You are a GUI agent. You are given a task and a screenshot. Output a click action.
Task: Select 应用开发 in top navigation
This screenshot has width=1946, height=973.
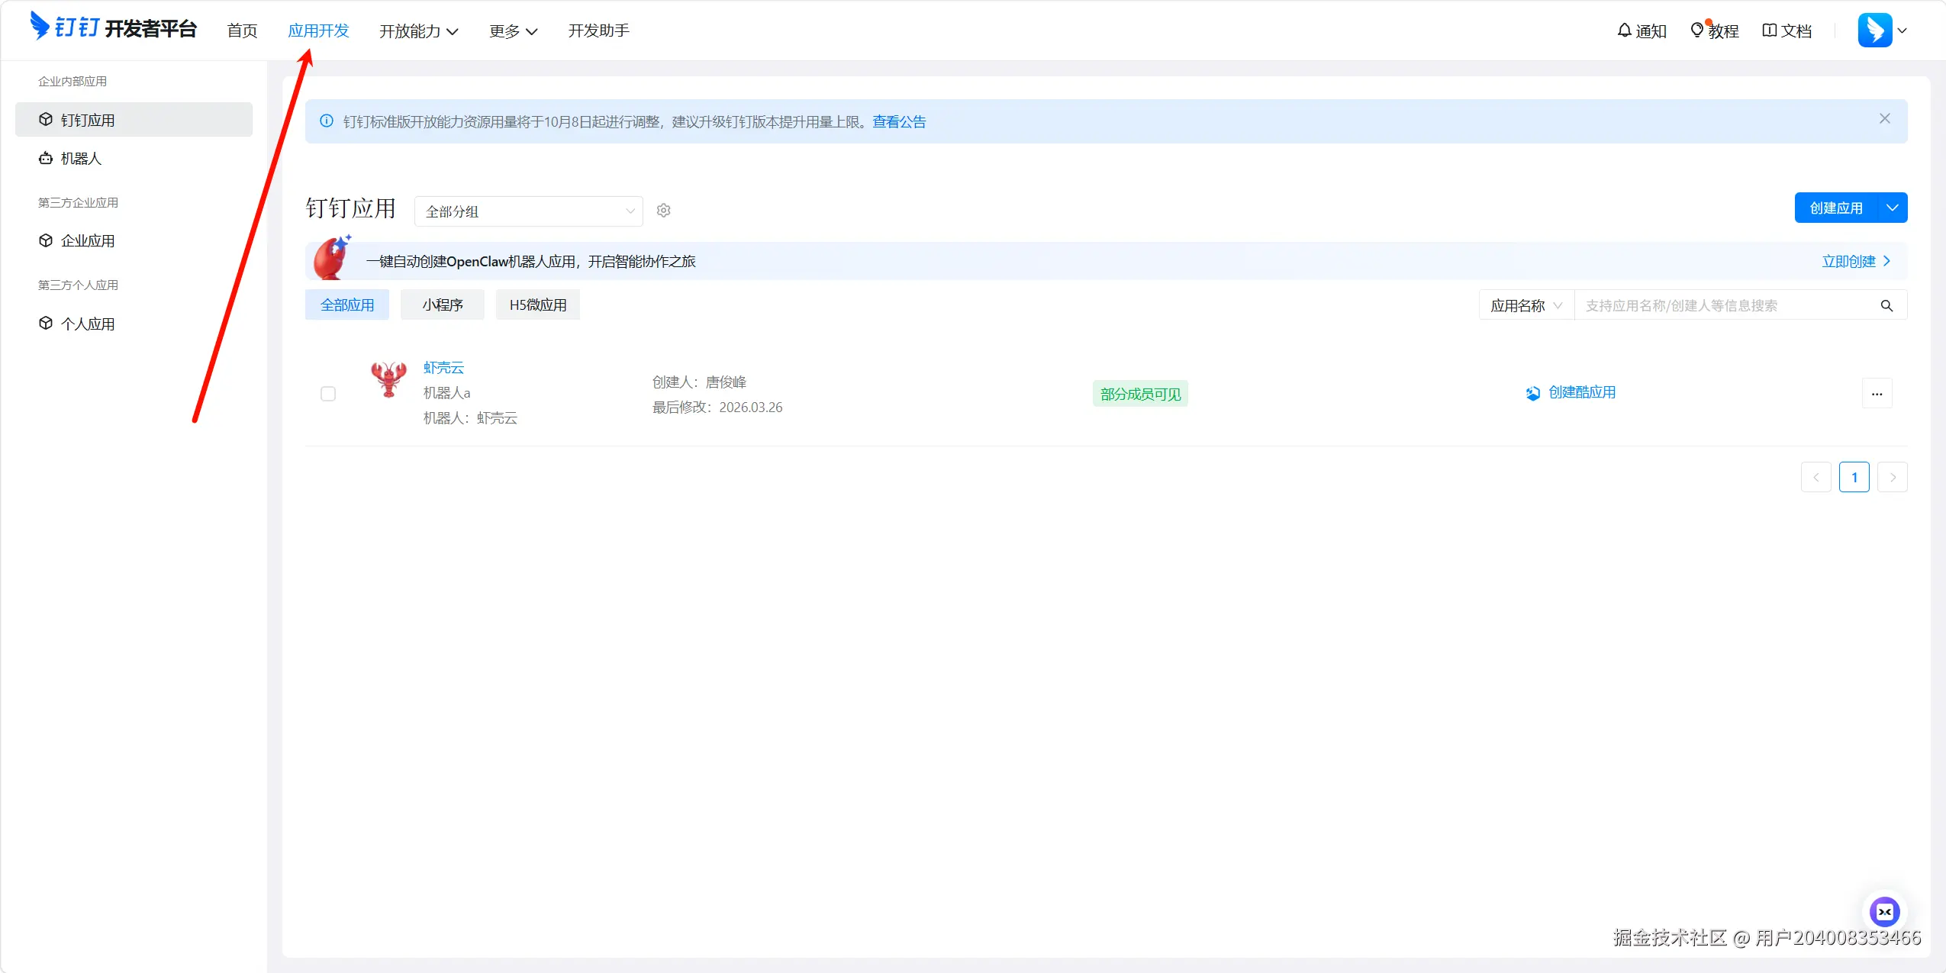click(318, 31)
